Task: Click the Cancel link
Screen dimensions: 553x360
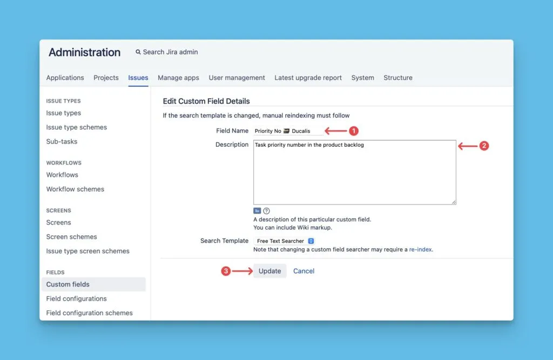Action: click(304, 271)
